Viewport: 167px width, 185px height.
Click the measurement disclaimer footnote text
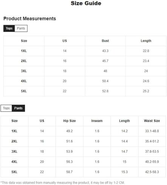(x=63, y=183)
